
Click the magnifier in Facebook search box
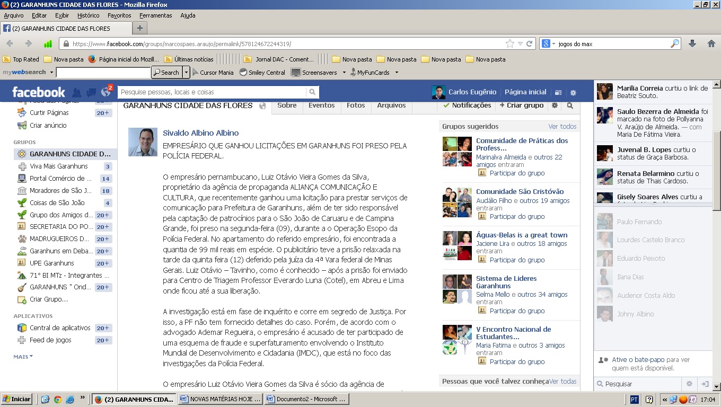tap(313, 92)
